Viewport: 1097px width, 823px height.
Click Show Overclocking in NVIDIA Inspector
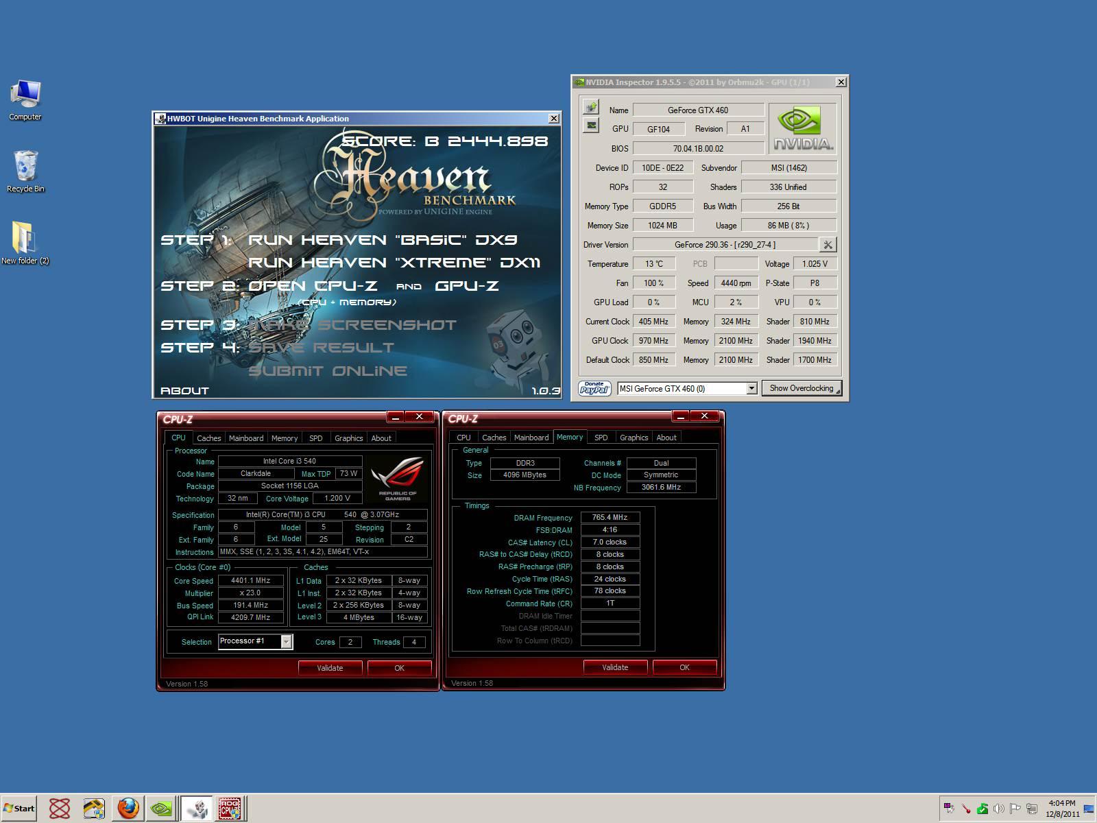coord(801,388)
